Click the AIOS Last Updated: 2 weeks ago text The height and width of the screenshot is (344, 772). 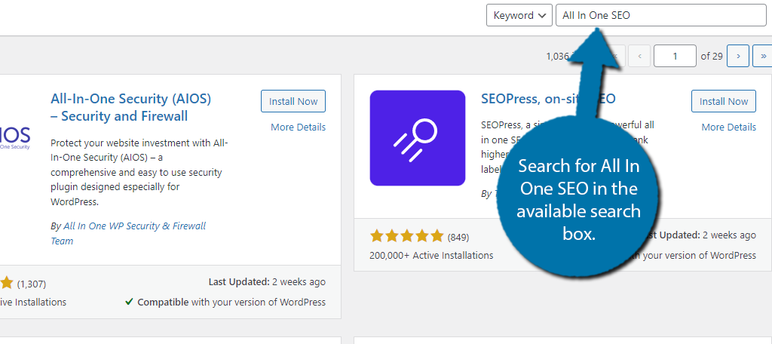pyautogui.click(x=267, y=282)
